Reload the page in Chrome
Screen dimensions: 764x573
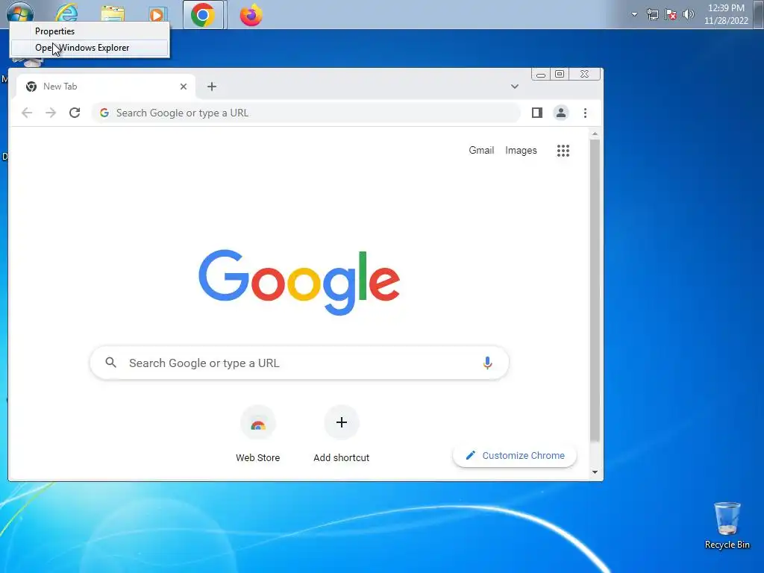tap(75, 113)
